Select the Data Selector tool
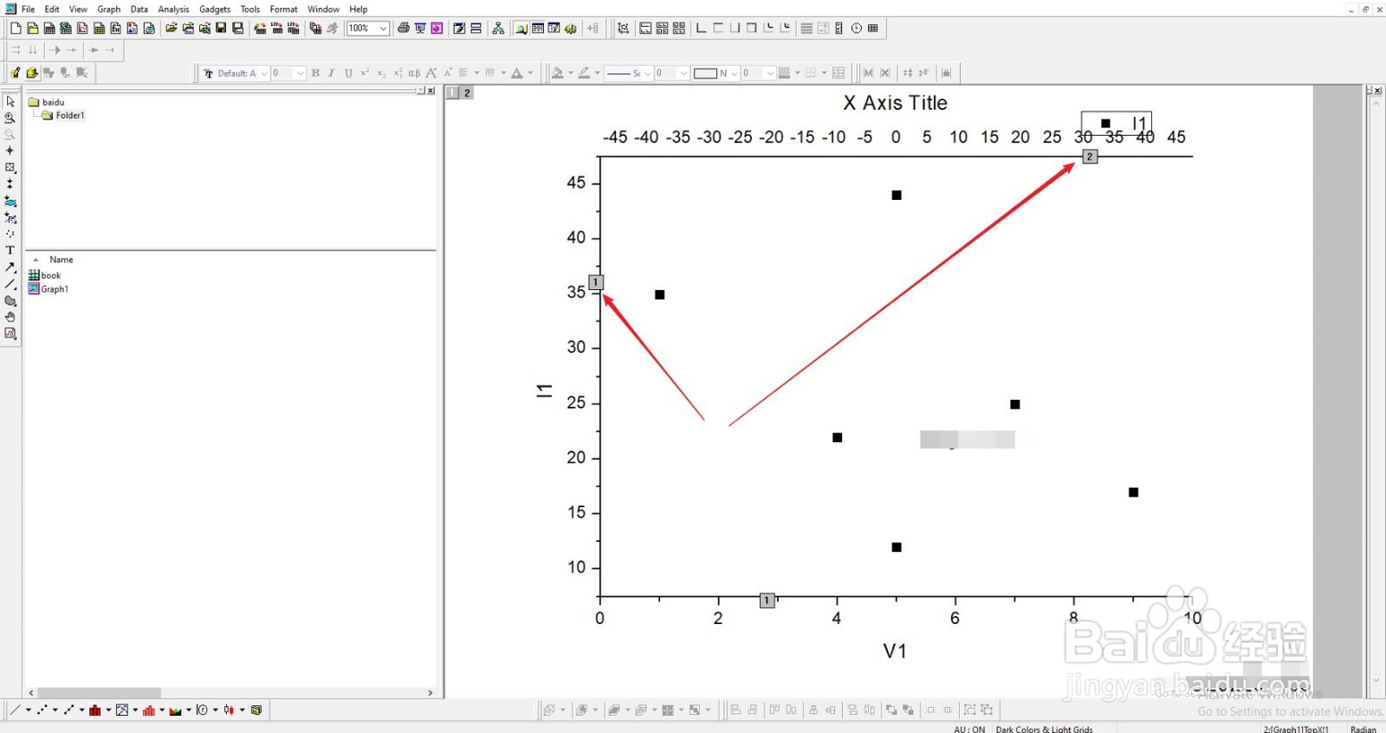 (10, 183)
